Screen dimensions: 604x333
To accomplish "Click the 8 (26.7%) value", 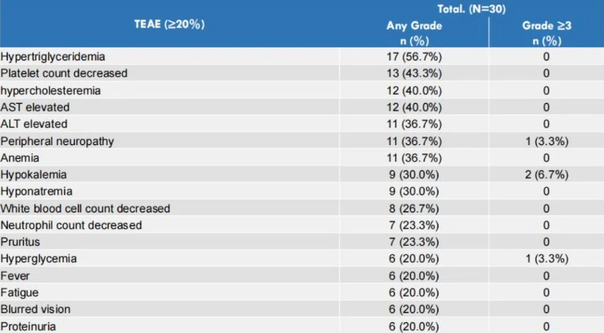I will 414,208.
